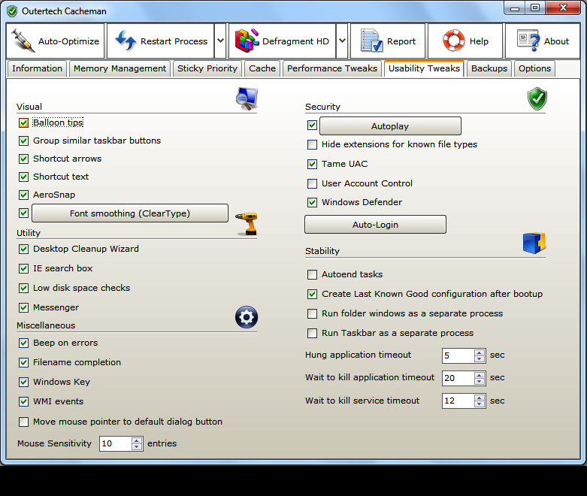The height and width of the screenshot is (496, 587).
Task: Click the Stability blue cube icon
Action: pyautogui.click(x=534, y=243)
